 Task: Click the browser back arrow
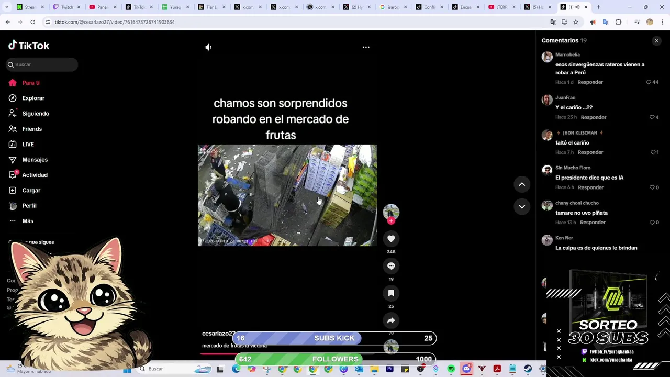click(x=7, y=22)
